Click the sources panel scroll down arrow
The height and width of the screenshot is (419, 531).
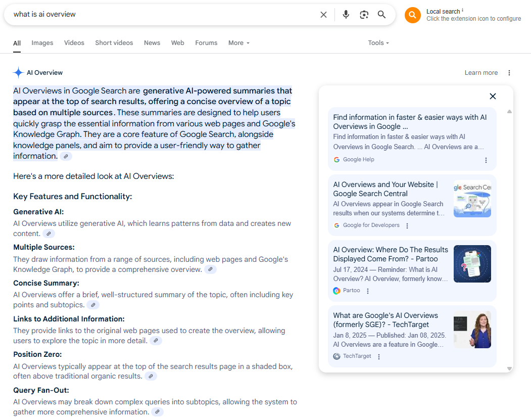coord(509,368)
